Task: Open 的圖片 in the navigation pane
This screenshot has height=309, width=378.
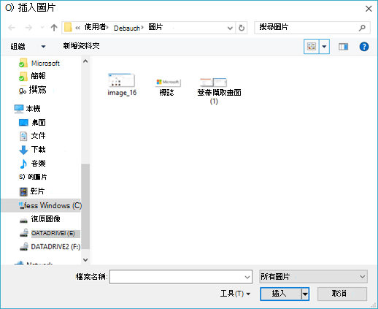Action: click(x=33, y=177)
